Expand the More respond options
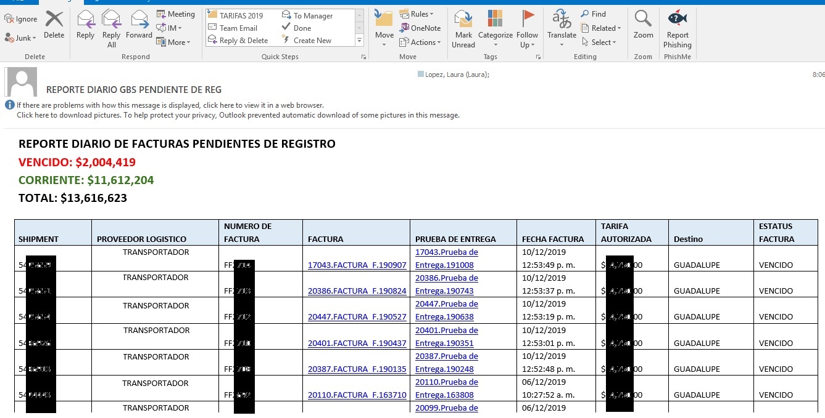This screenshot has height=418, width=825. (173, 42)
